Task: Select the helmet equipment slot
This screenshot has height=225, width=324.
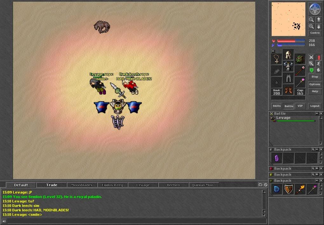Action: [288, 55]
